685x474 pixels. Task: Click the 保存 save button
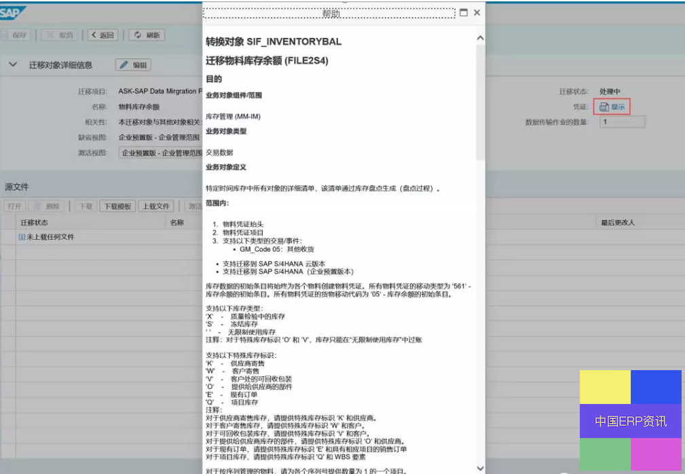pos(16,35)
